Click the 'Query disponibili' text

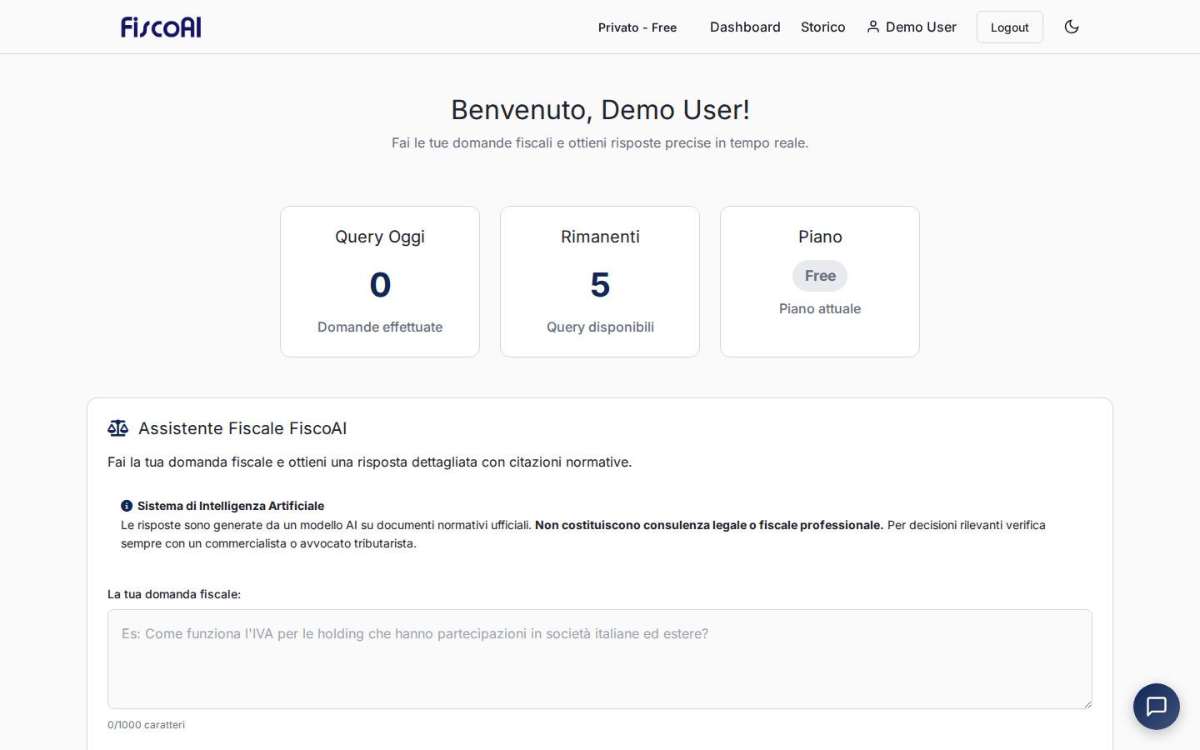[600, 327]
